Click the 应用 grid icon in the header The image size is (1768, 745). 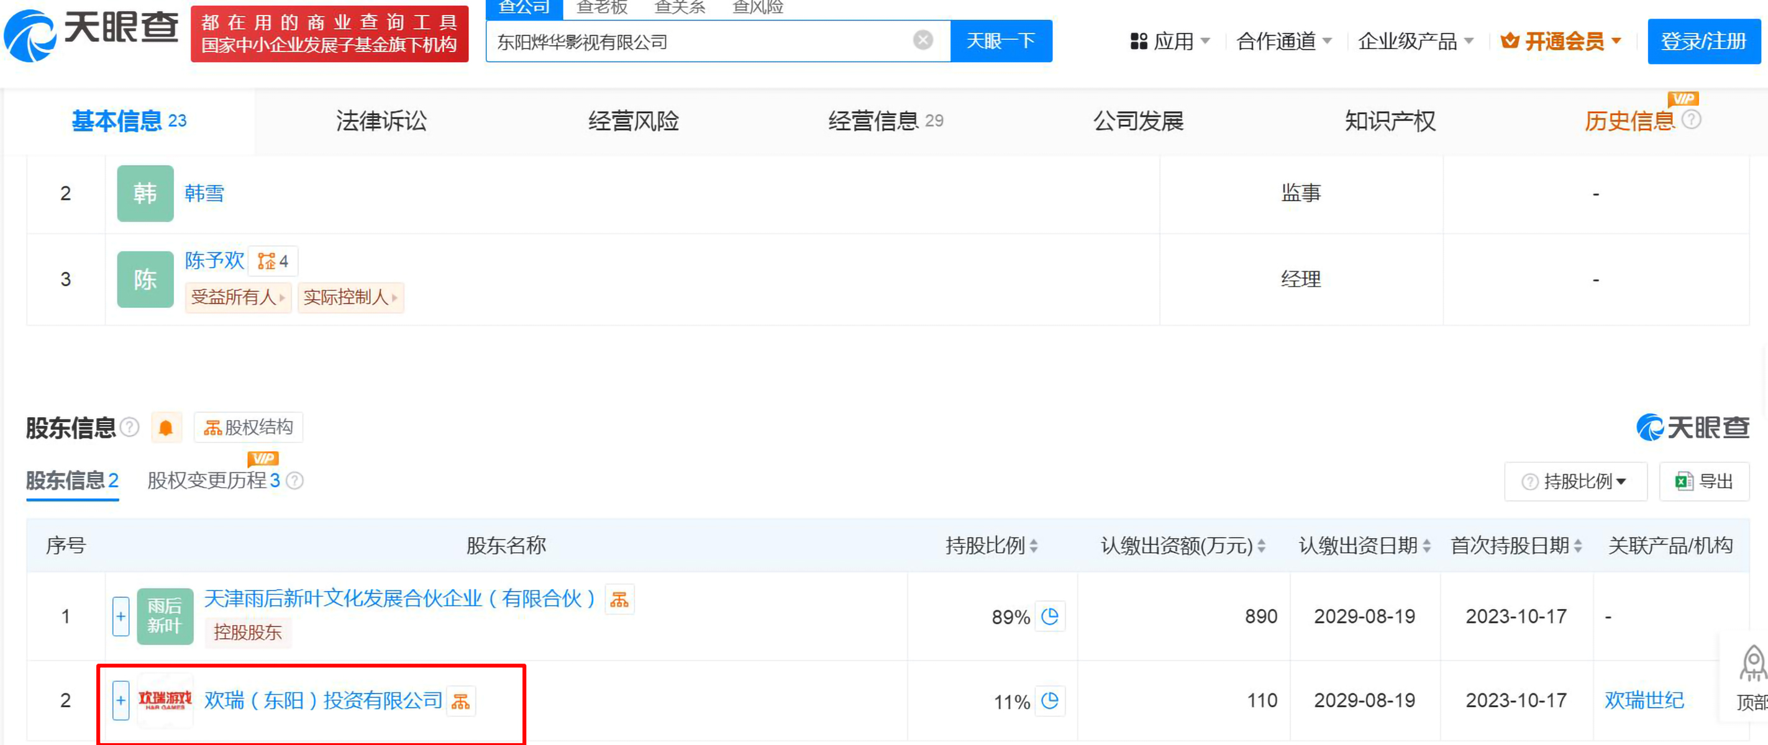coord(1139,41)
